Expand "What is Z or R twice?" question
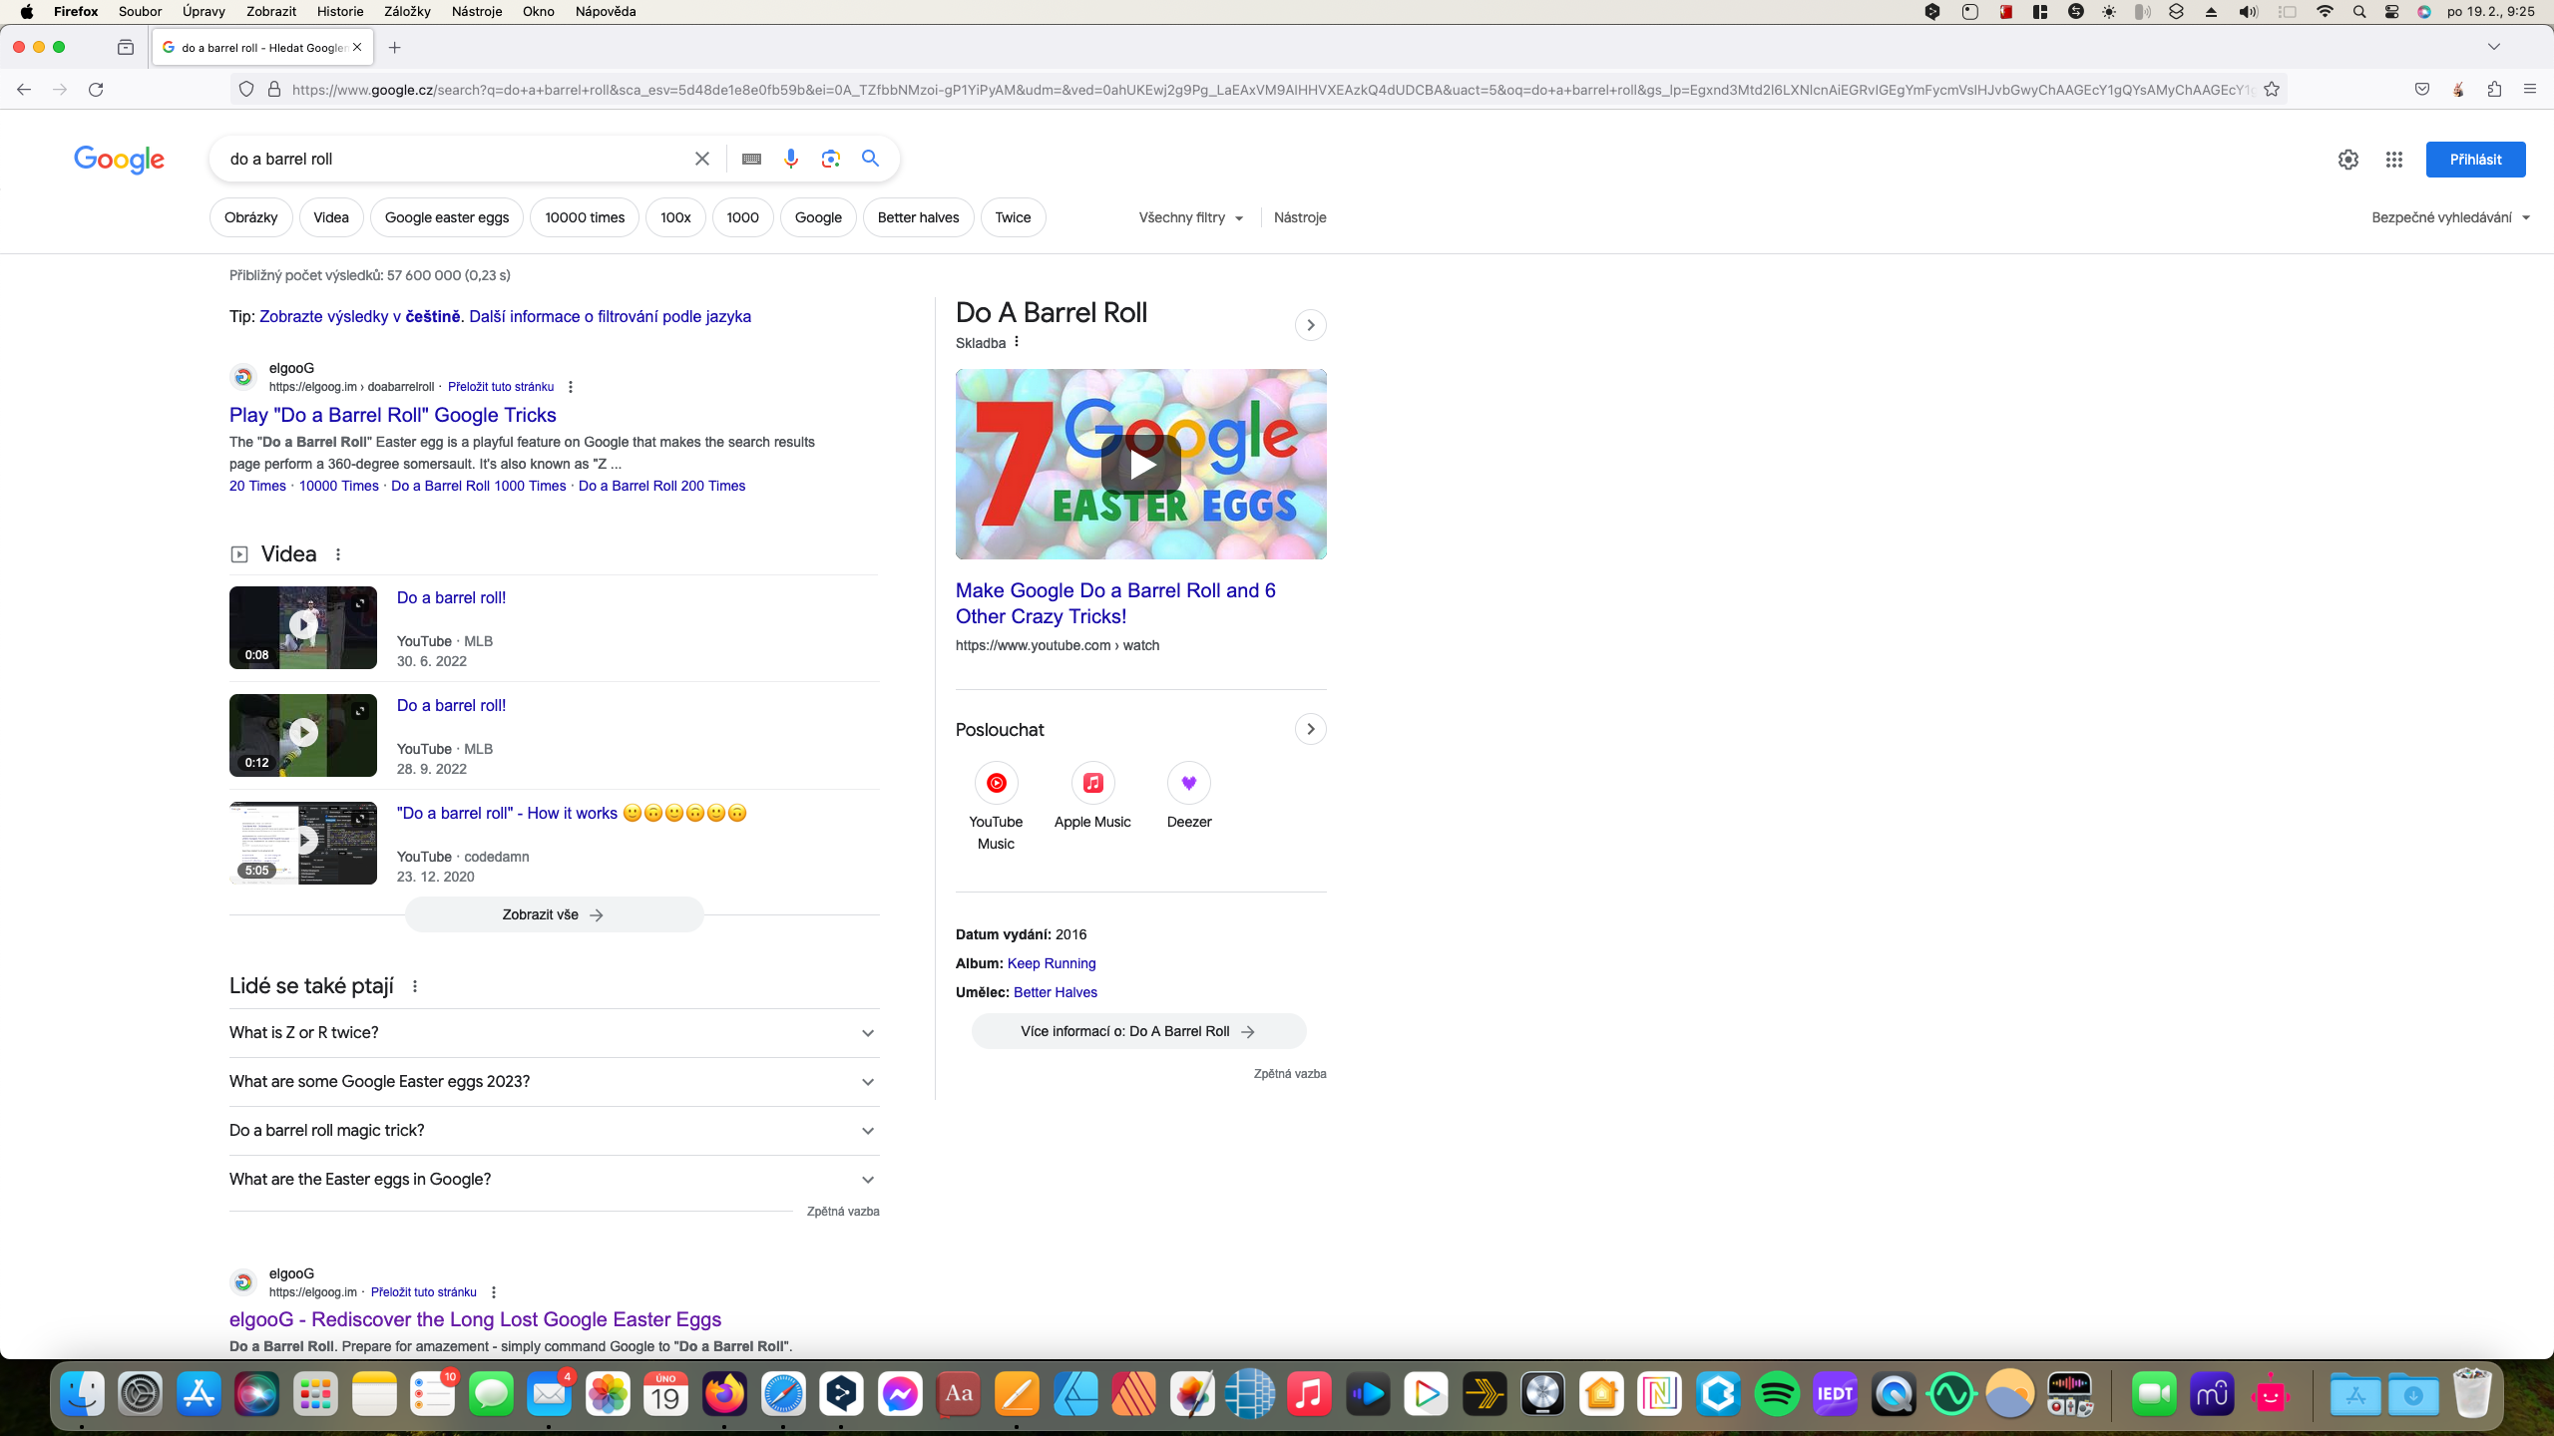This screenshot has width=2554, height=1436. [x=554, y=1033]
